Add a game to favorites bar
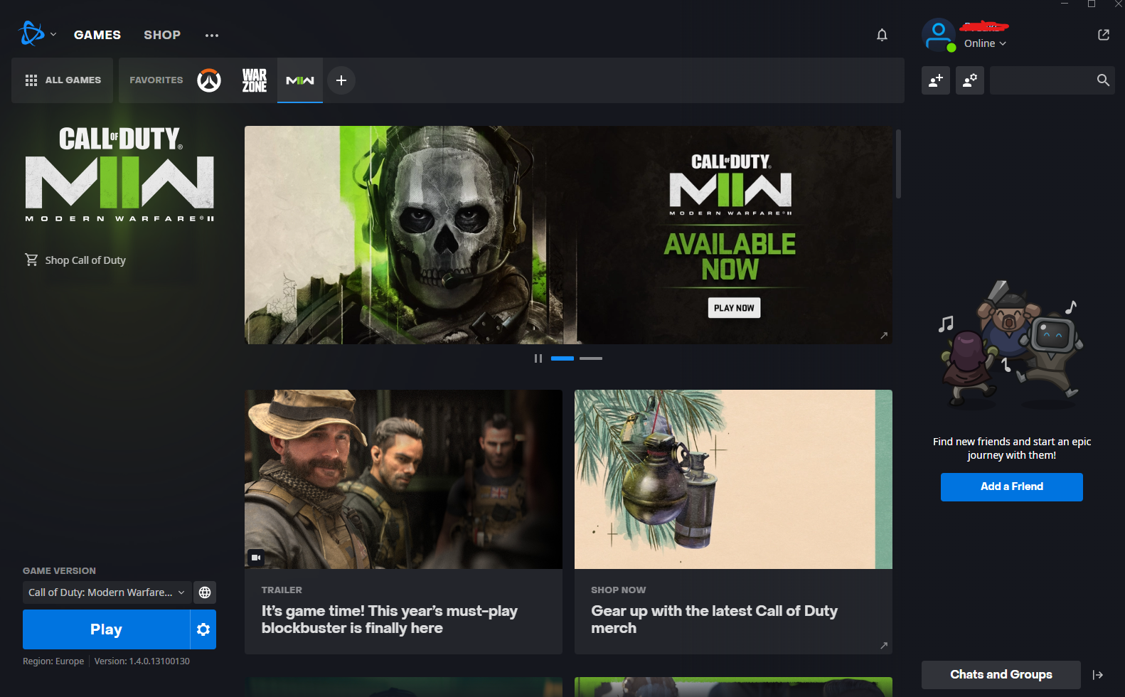1125x697 pixels. [x=341, y=80]
